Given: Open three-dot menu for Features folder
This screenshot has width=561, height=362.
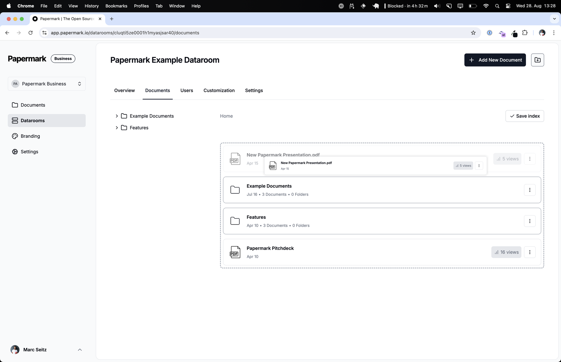Looking at the screenshot, I should (x=529, y=221).
